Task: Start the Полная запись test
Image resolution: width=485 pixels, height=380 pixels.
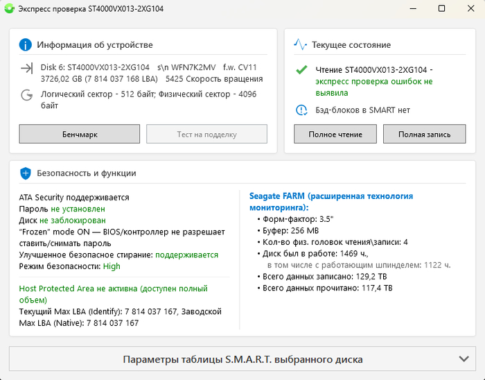Action: 424,134
